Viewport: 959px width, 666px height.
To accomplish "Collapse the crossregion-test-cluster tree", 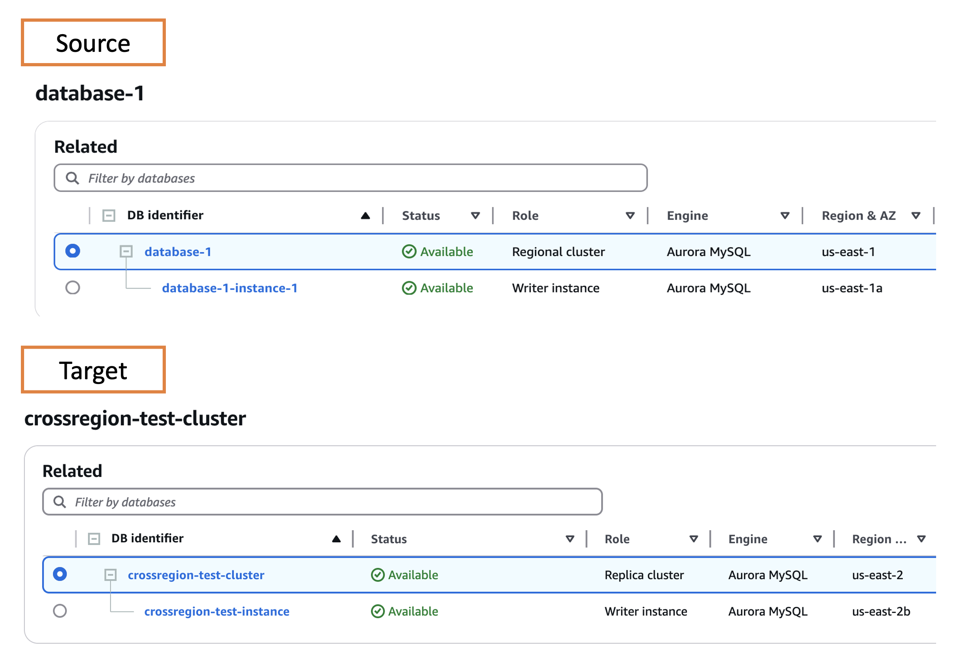I will 110,574.
